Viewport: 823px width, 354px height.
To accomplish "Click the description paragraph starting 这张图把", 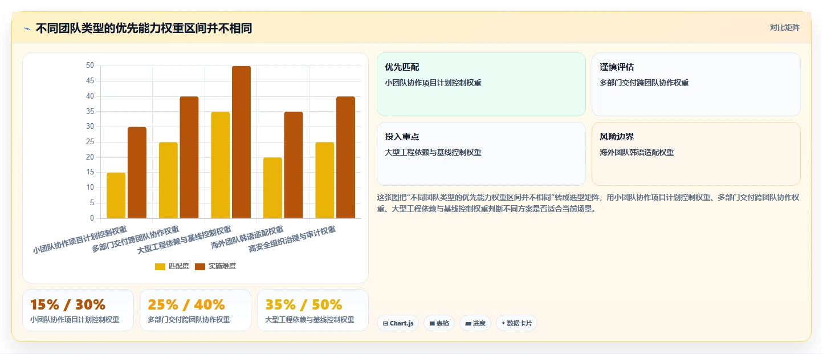I will 588,203.
